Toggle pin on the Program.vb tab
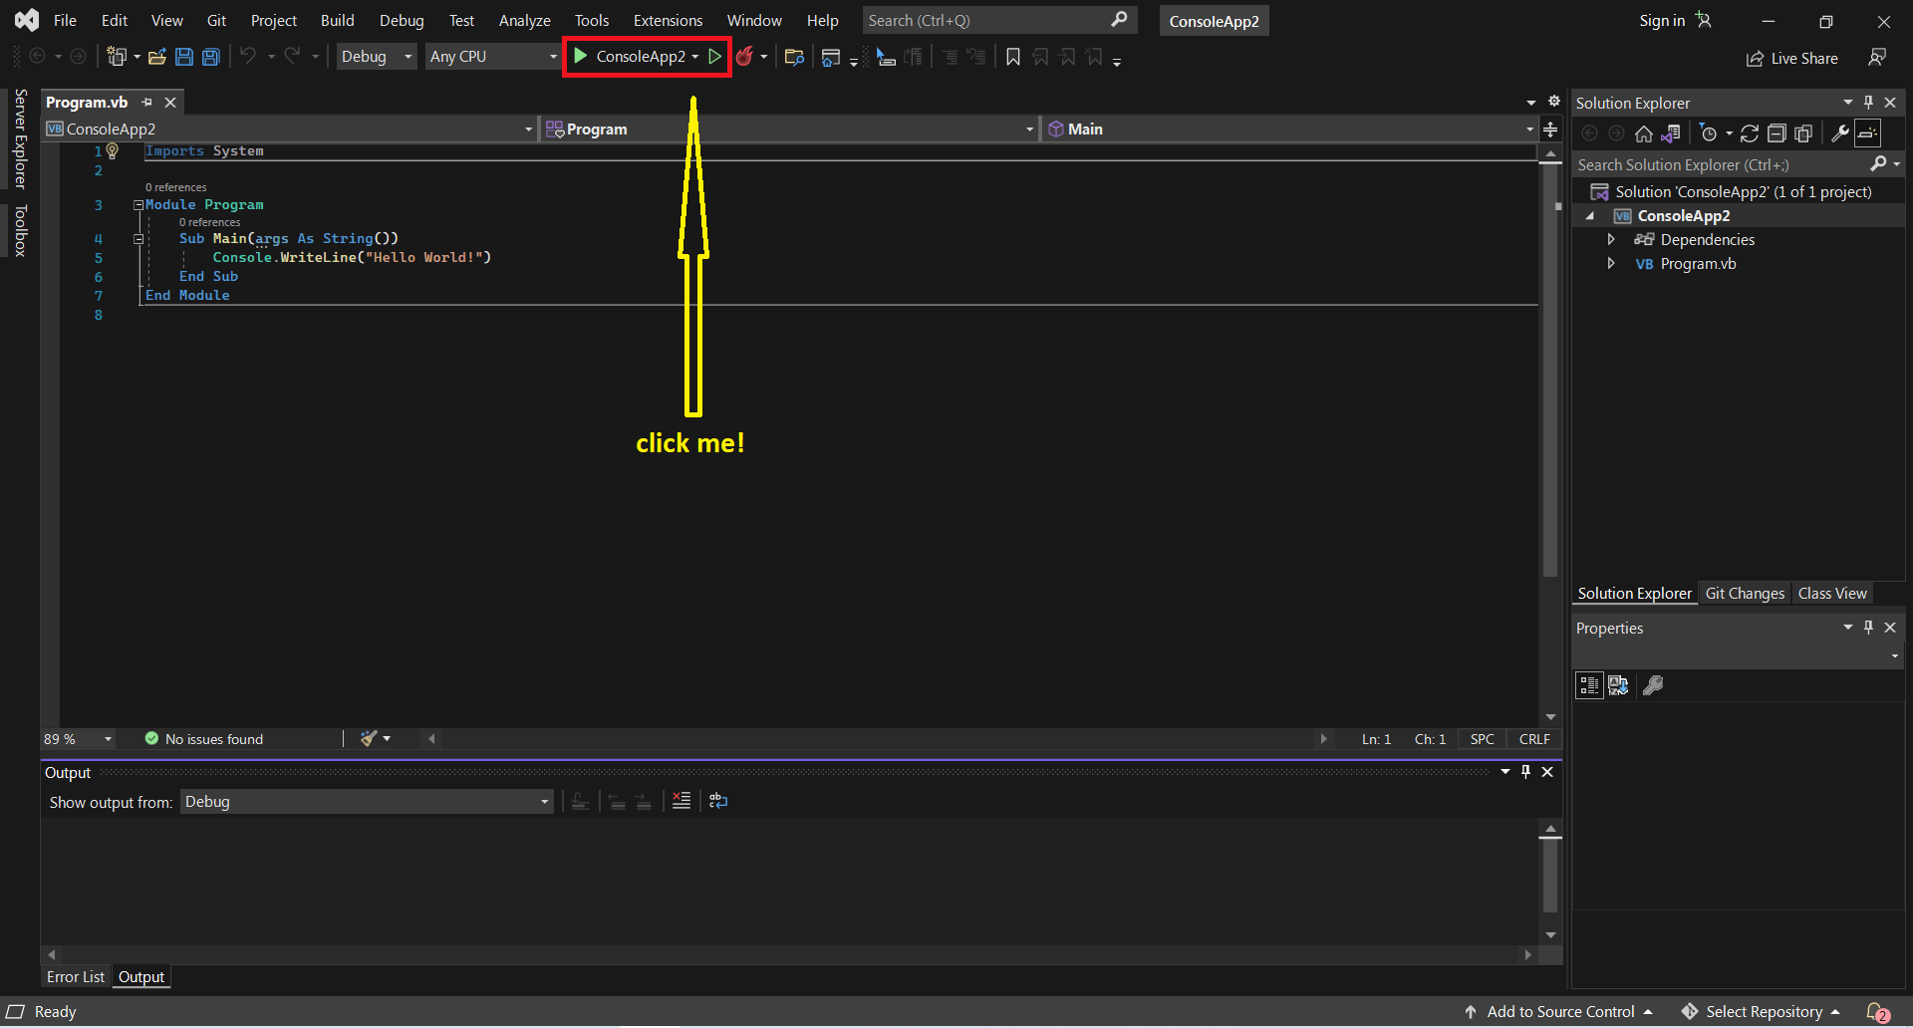1913x1028 pixels. pyautogui.click(x=147, y=103)
